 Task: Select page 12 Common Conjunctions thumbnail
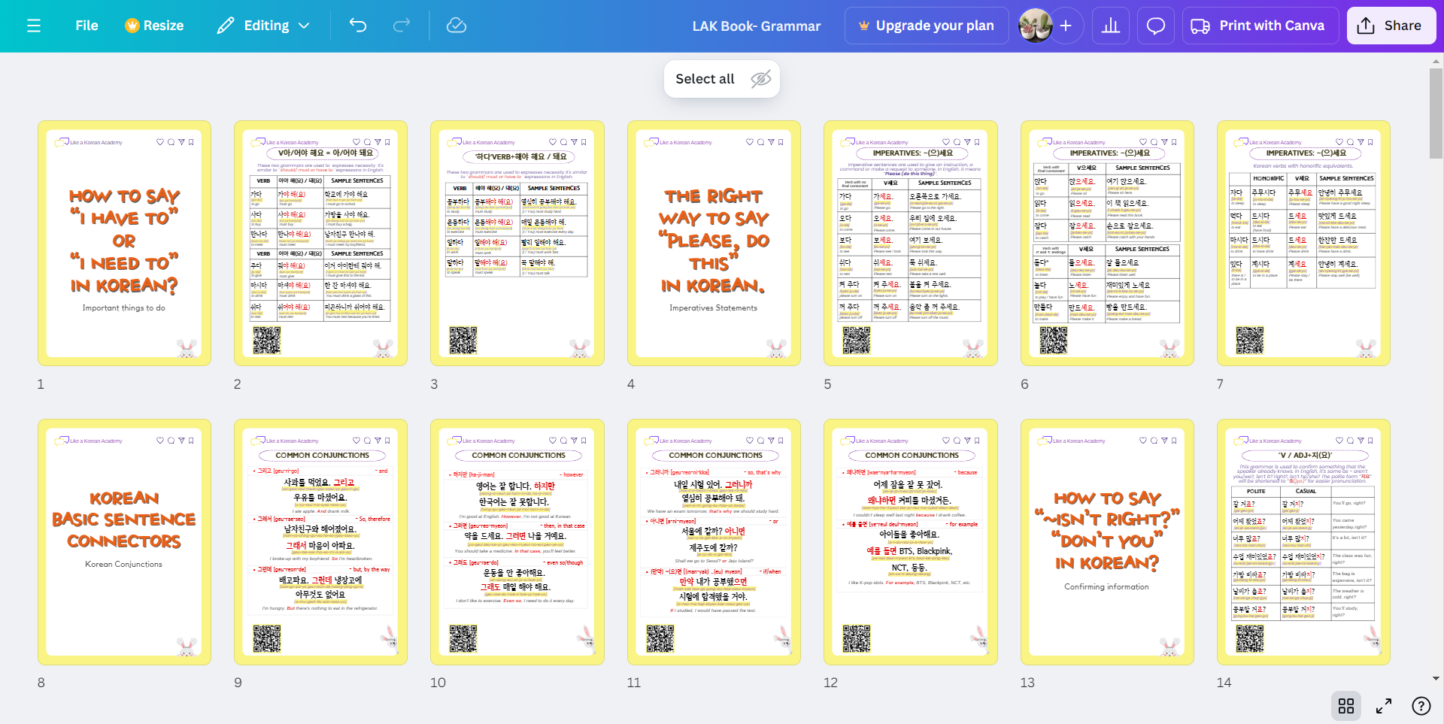911,542
